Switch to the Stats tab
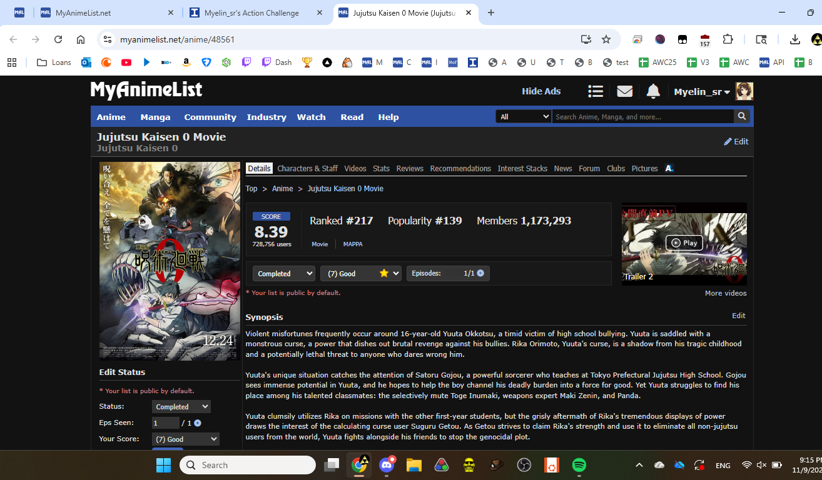The image size is (822, 480). [381, 168]
